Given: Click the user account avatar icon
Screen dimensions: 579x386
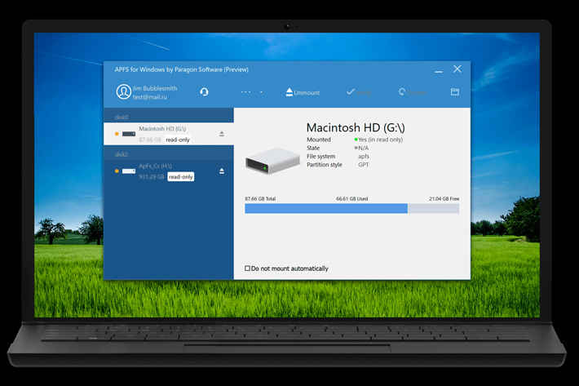Looking at the screenshot, I should pos(123,91).
